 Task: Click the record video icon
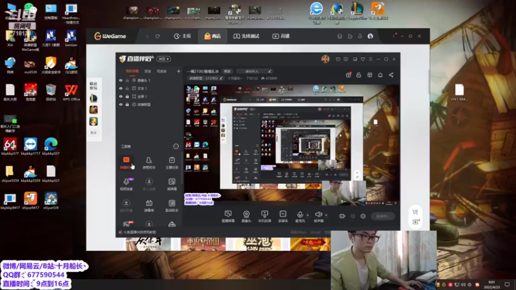(x=342, y=217)
